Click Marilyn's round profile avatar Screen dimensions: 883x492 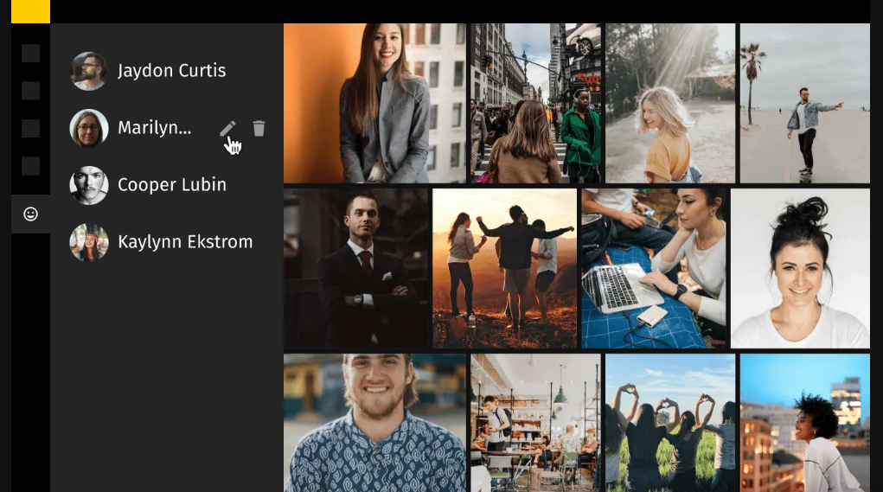[89, 128]
